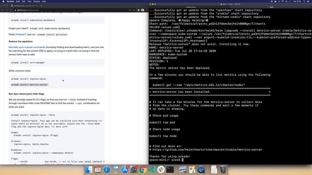
Task: Open the Terminal application menu
Action: click(x=10, y=1)
